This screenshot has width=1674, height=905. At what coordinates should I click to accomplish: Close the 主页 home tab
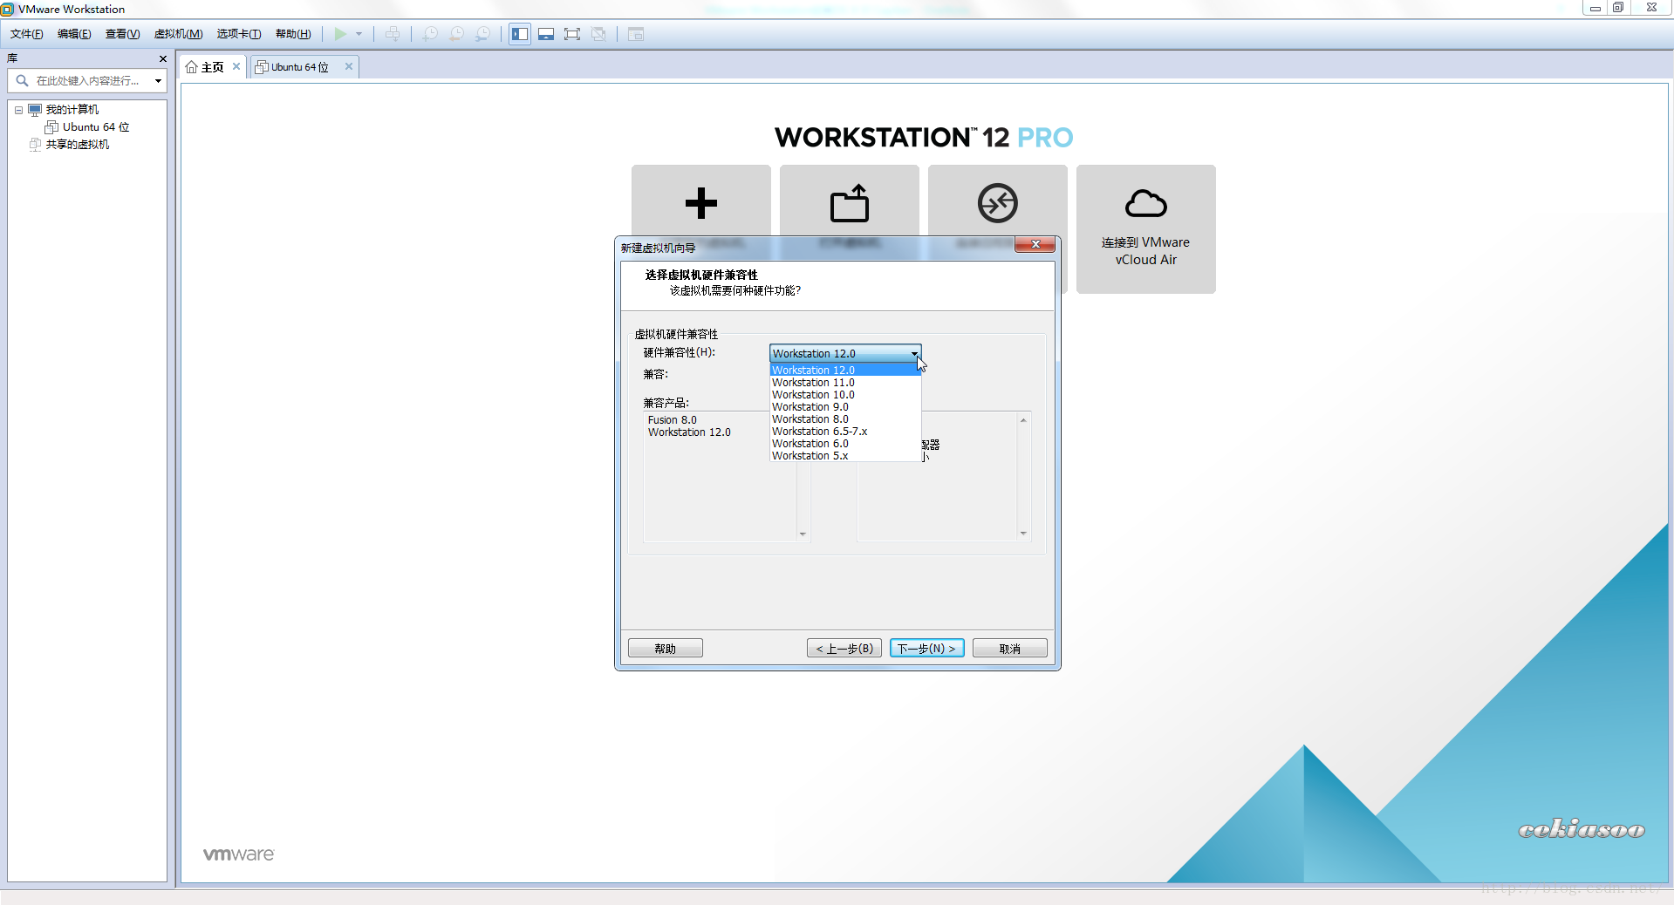tap(236, 66)
